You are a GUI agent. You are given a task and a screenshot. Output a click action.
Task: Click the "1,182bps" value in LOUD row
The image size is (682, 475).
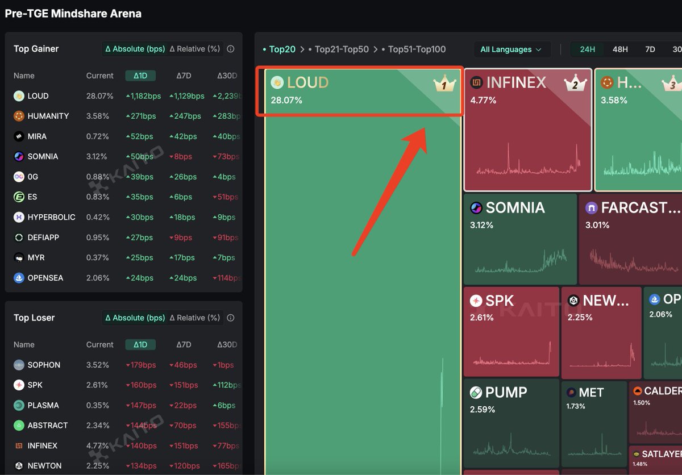[x=143, y=96]
